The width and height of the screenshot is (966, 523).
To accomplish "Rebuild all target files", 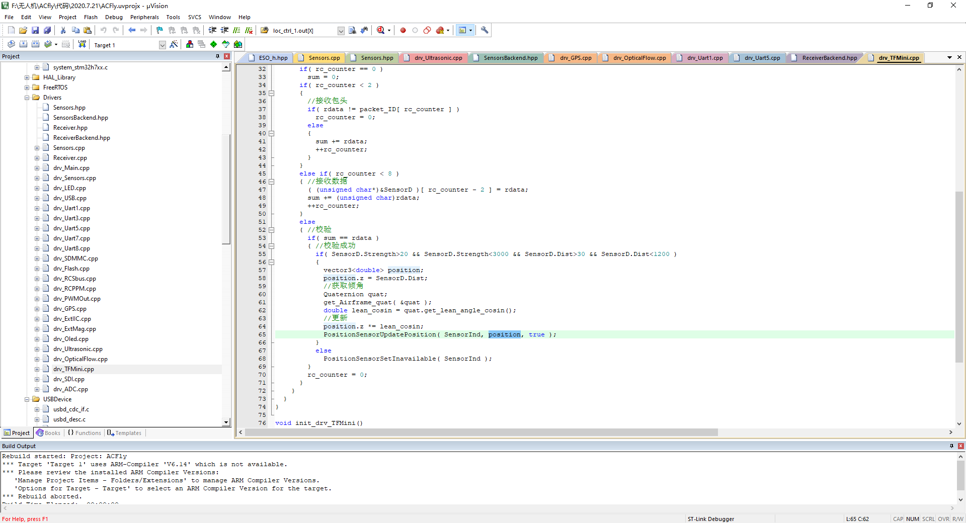I will tap(35, 44).
